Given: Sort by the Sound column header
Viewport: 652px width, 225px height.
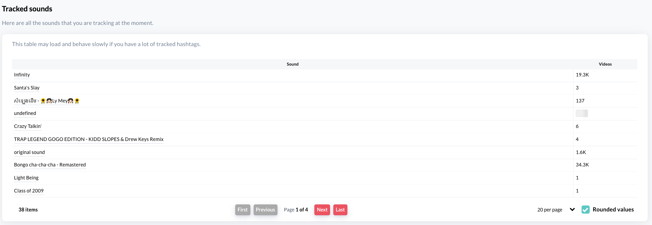Looking at the screenshot, I should click(292, 64).
